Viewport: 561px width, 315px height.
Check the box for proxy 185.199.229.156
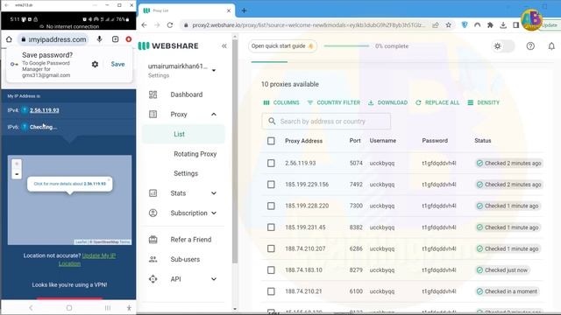tap(271, 185)
